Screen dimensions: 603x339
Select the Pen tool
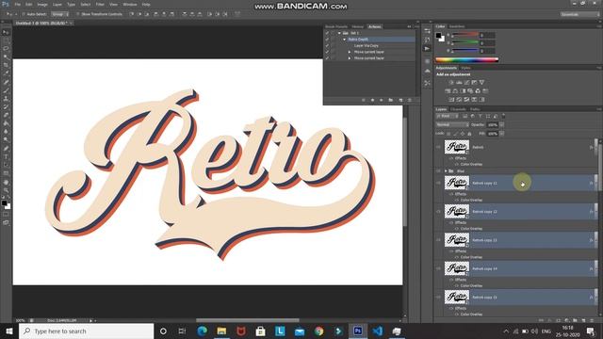(6, 149)
